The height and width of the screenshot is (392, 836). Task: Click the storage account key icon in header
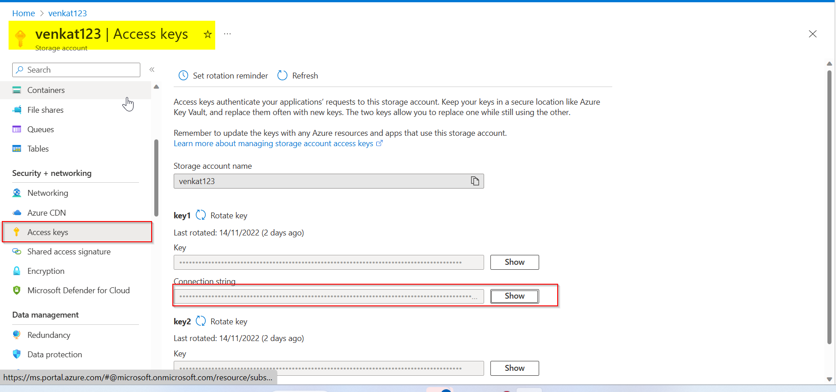point(20,38)
